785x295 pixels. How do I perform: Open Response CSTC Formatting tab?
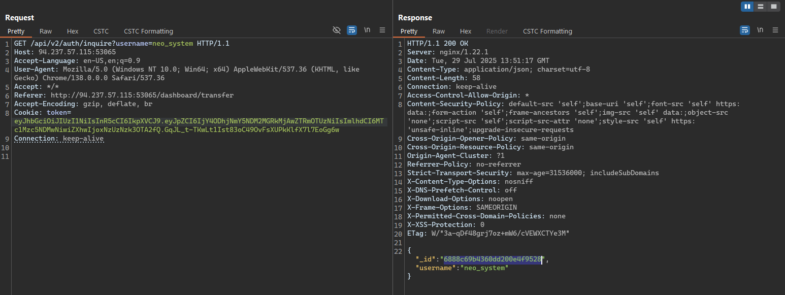click(547, 31)
